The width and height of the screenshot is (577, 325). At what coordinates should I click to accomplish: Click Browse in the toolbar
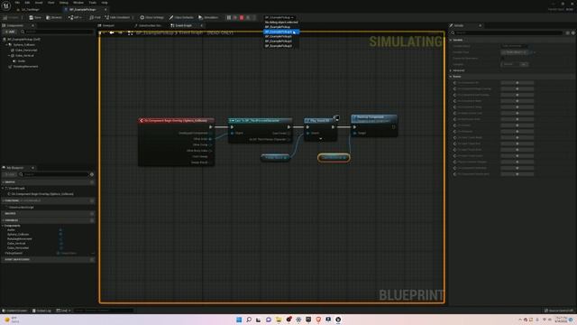54,17
